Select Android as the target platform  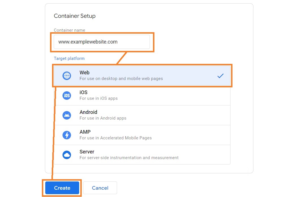(x=141, y=115)
